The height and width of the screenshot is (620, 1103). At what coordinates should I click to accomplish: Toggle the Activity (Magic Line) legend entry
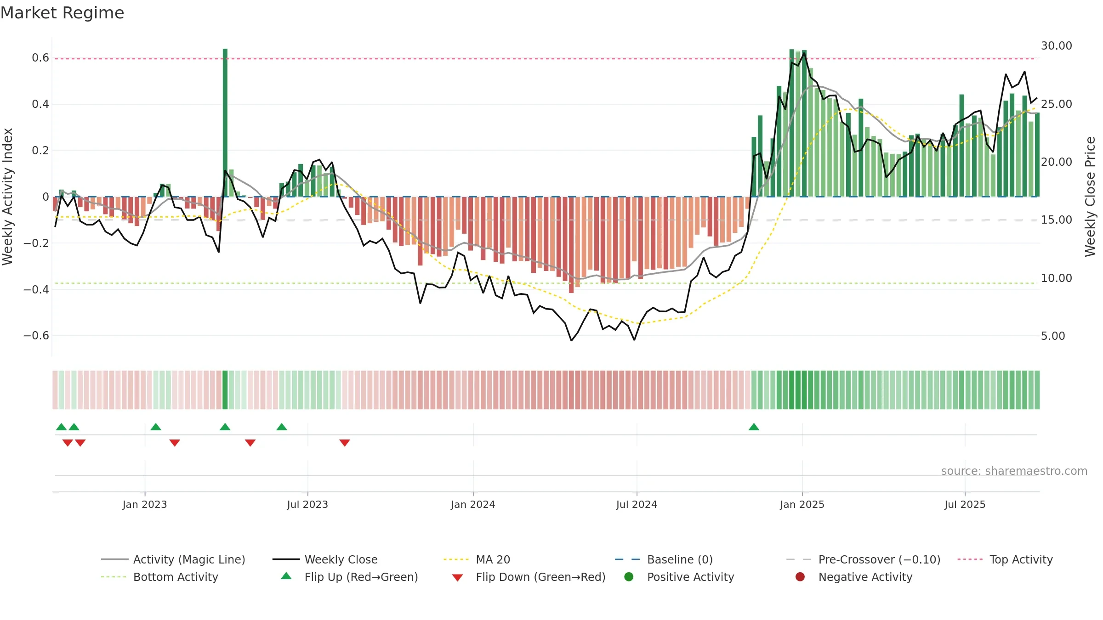(x=173, y=559)
